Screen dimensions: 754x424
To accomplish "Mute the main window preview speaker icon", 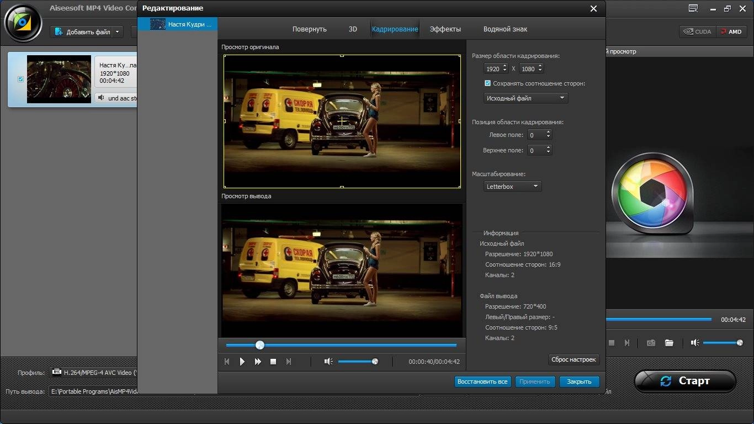I will (x=695, y=343).
